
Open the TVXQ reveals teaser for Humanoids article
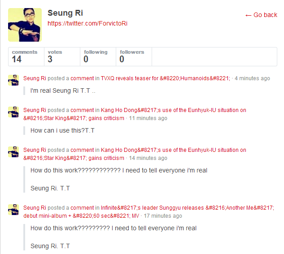click(x=166, y=78)
